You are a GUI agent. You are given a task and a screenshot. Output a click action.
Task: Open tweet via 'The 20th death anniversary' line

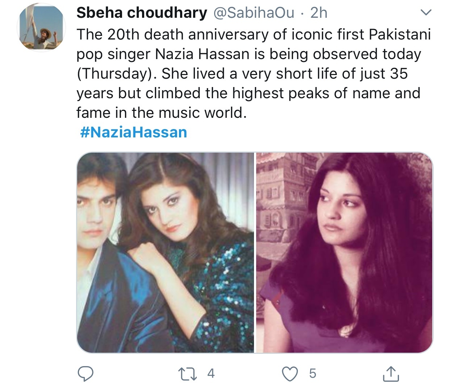click(x=254, y=35)
